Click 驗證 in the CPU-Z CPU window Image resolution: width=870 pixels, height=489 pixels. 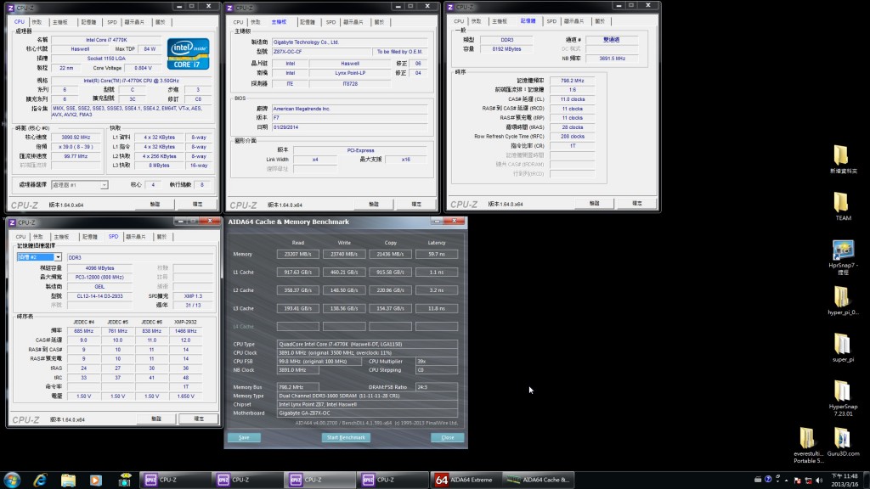pyautogui.click(x=155, y=204)
